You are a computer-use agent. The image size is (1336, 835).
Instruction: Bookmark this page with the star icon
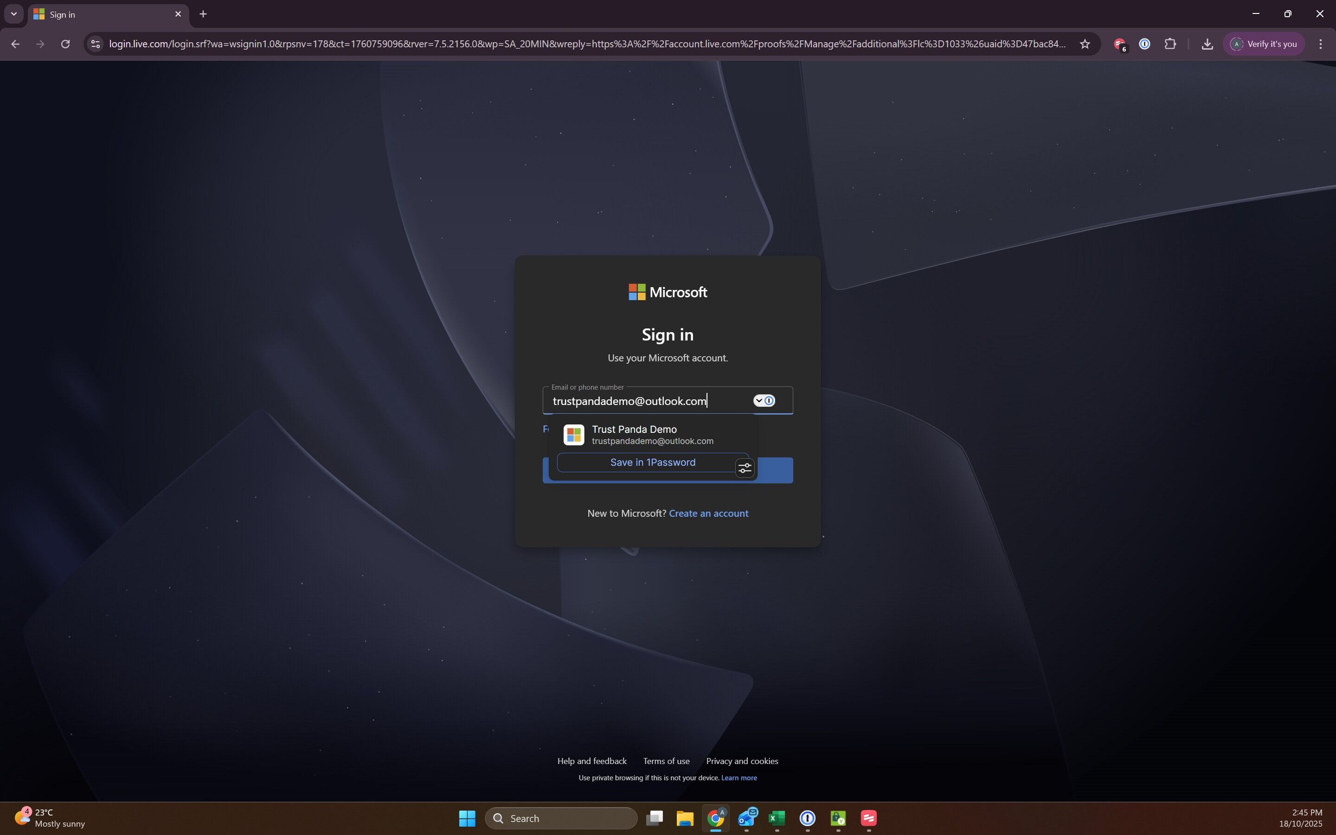coord(1085,44)
